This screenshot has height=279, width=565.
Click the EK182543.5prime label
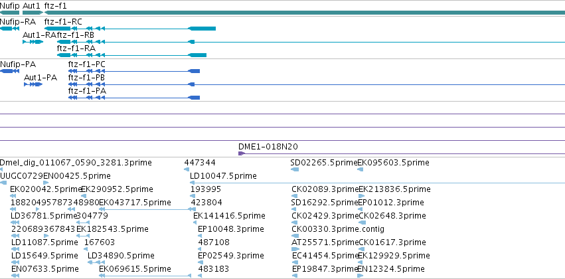click(x=112, y=229)
